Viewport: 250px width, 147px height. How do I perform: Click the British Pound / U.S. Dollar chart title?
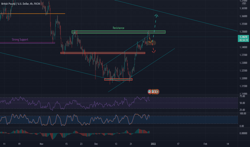pyautogui.click(x=21, y=4)
